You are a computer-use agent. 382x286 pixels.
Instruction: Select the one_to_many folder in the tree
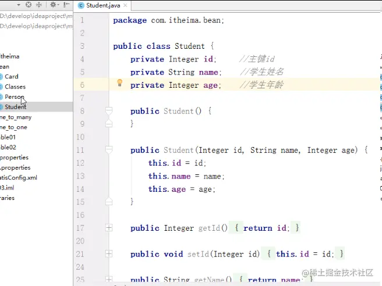(16, 117)
